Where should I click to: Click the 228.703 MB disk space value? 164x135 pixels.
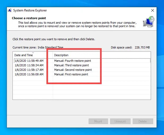142,47
